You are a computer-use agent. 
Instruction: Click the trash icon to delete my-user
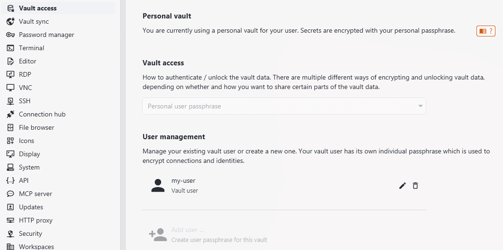pos(415,186)
